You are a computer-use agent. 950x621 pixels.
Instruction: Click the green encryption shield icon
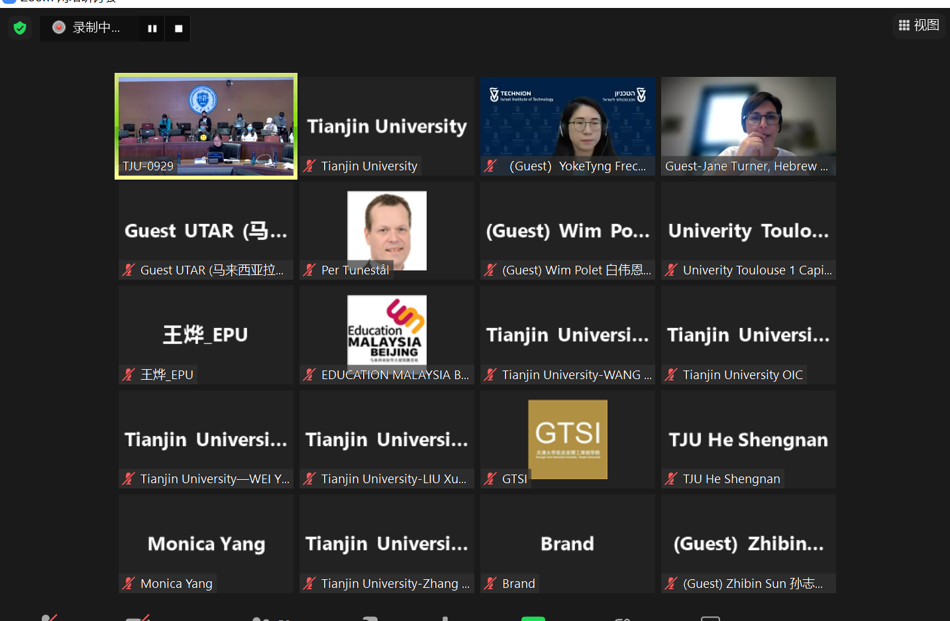(x=20, y=28)
